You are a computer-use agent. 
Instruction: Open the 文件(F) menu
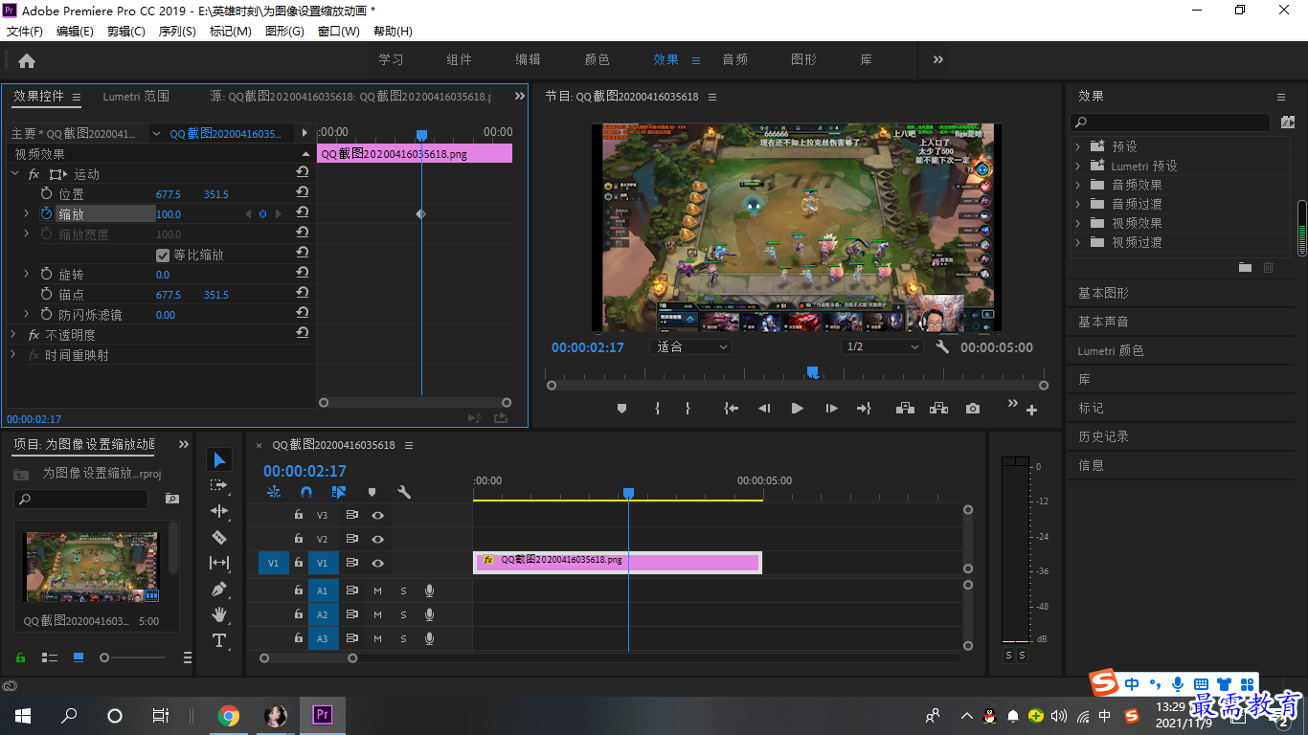pos(25,31)
